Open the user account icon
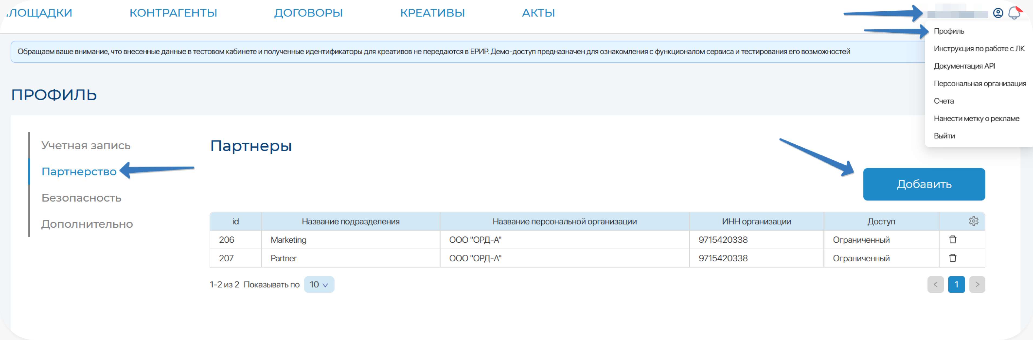Image resolution: width=1033 pixels, height=340 pixels. 998,13
